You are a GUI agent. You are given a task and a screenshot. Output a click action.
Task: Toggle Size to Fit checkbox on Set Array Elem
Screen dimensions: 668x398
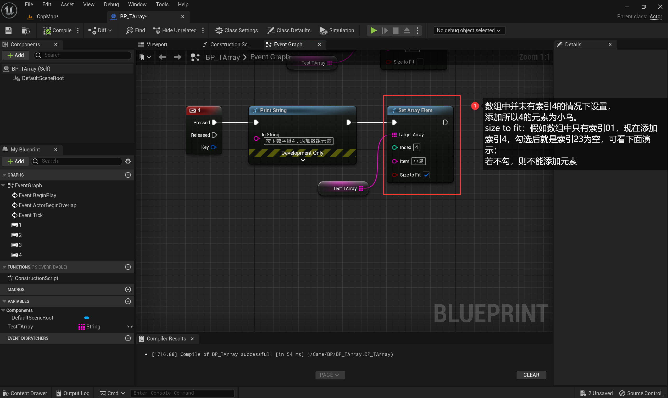click(426, 175)
